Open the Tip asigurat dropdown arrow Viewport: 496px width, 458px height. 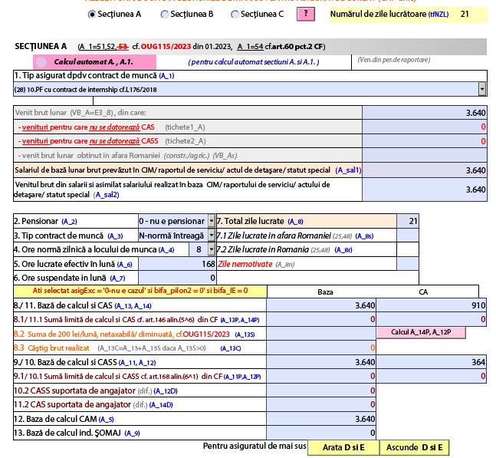(x=482, y=89)
